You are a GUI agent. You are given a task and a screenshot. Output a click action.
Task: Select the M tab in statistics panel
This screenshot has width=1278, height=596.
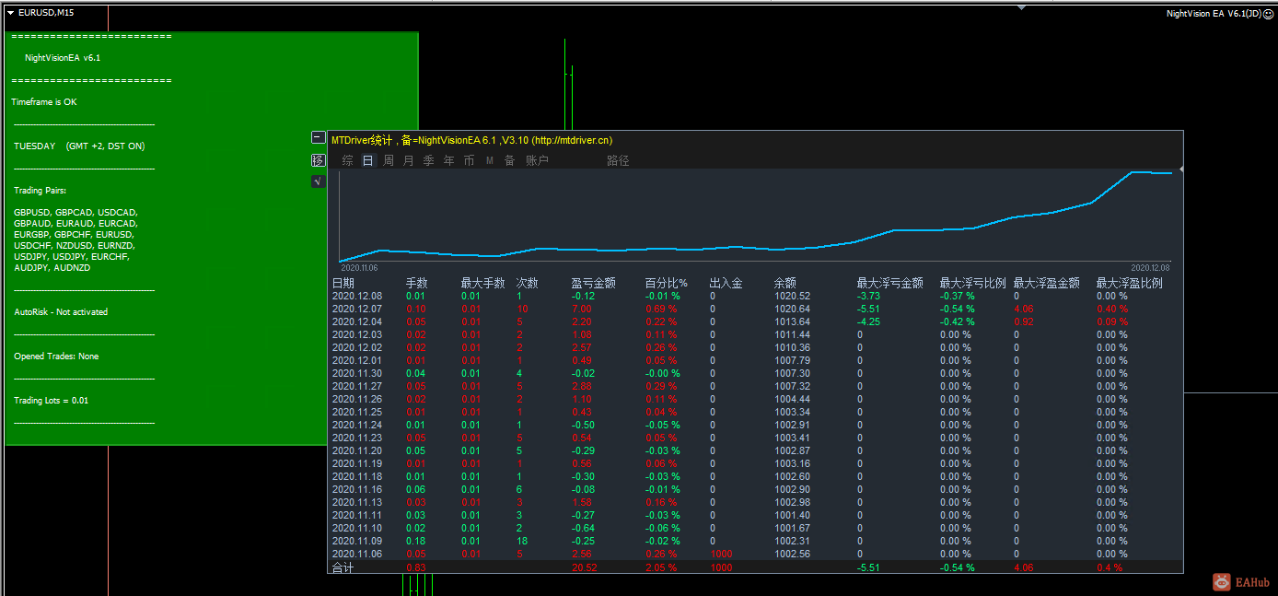tap(490, 161)
